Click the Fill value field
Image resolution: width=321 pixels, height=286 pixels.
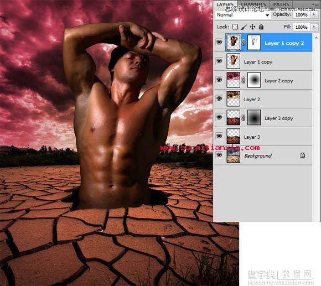[301, 27]
